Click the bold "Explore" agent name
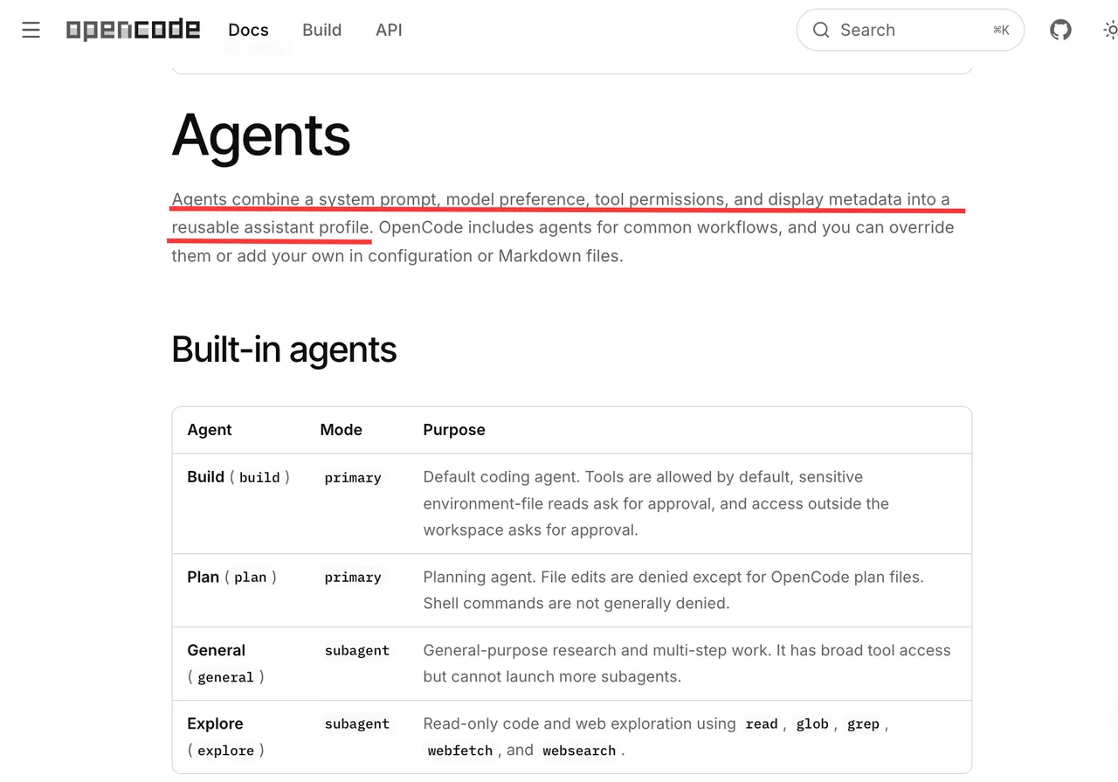 [x=215, y=723]
